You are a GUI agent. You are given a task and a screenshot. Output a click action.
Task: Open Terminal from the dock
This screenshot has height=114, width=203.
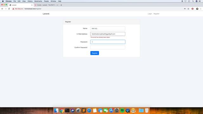[x=67, y=111]
